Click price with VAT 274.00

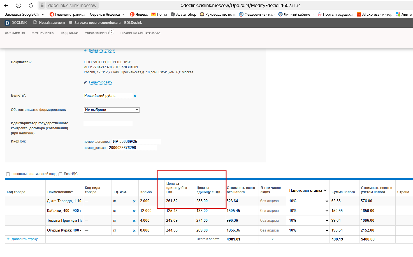[x=202, y=221]
